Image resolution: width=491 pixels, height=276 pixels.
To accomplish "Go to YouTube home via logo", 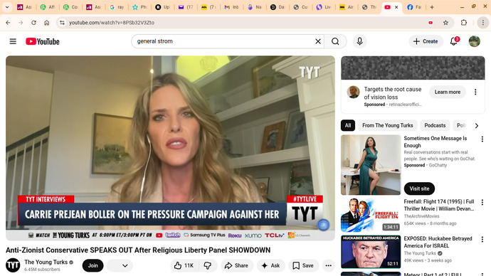I will (43, 41).
